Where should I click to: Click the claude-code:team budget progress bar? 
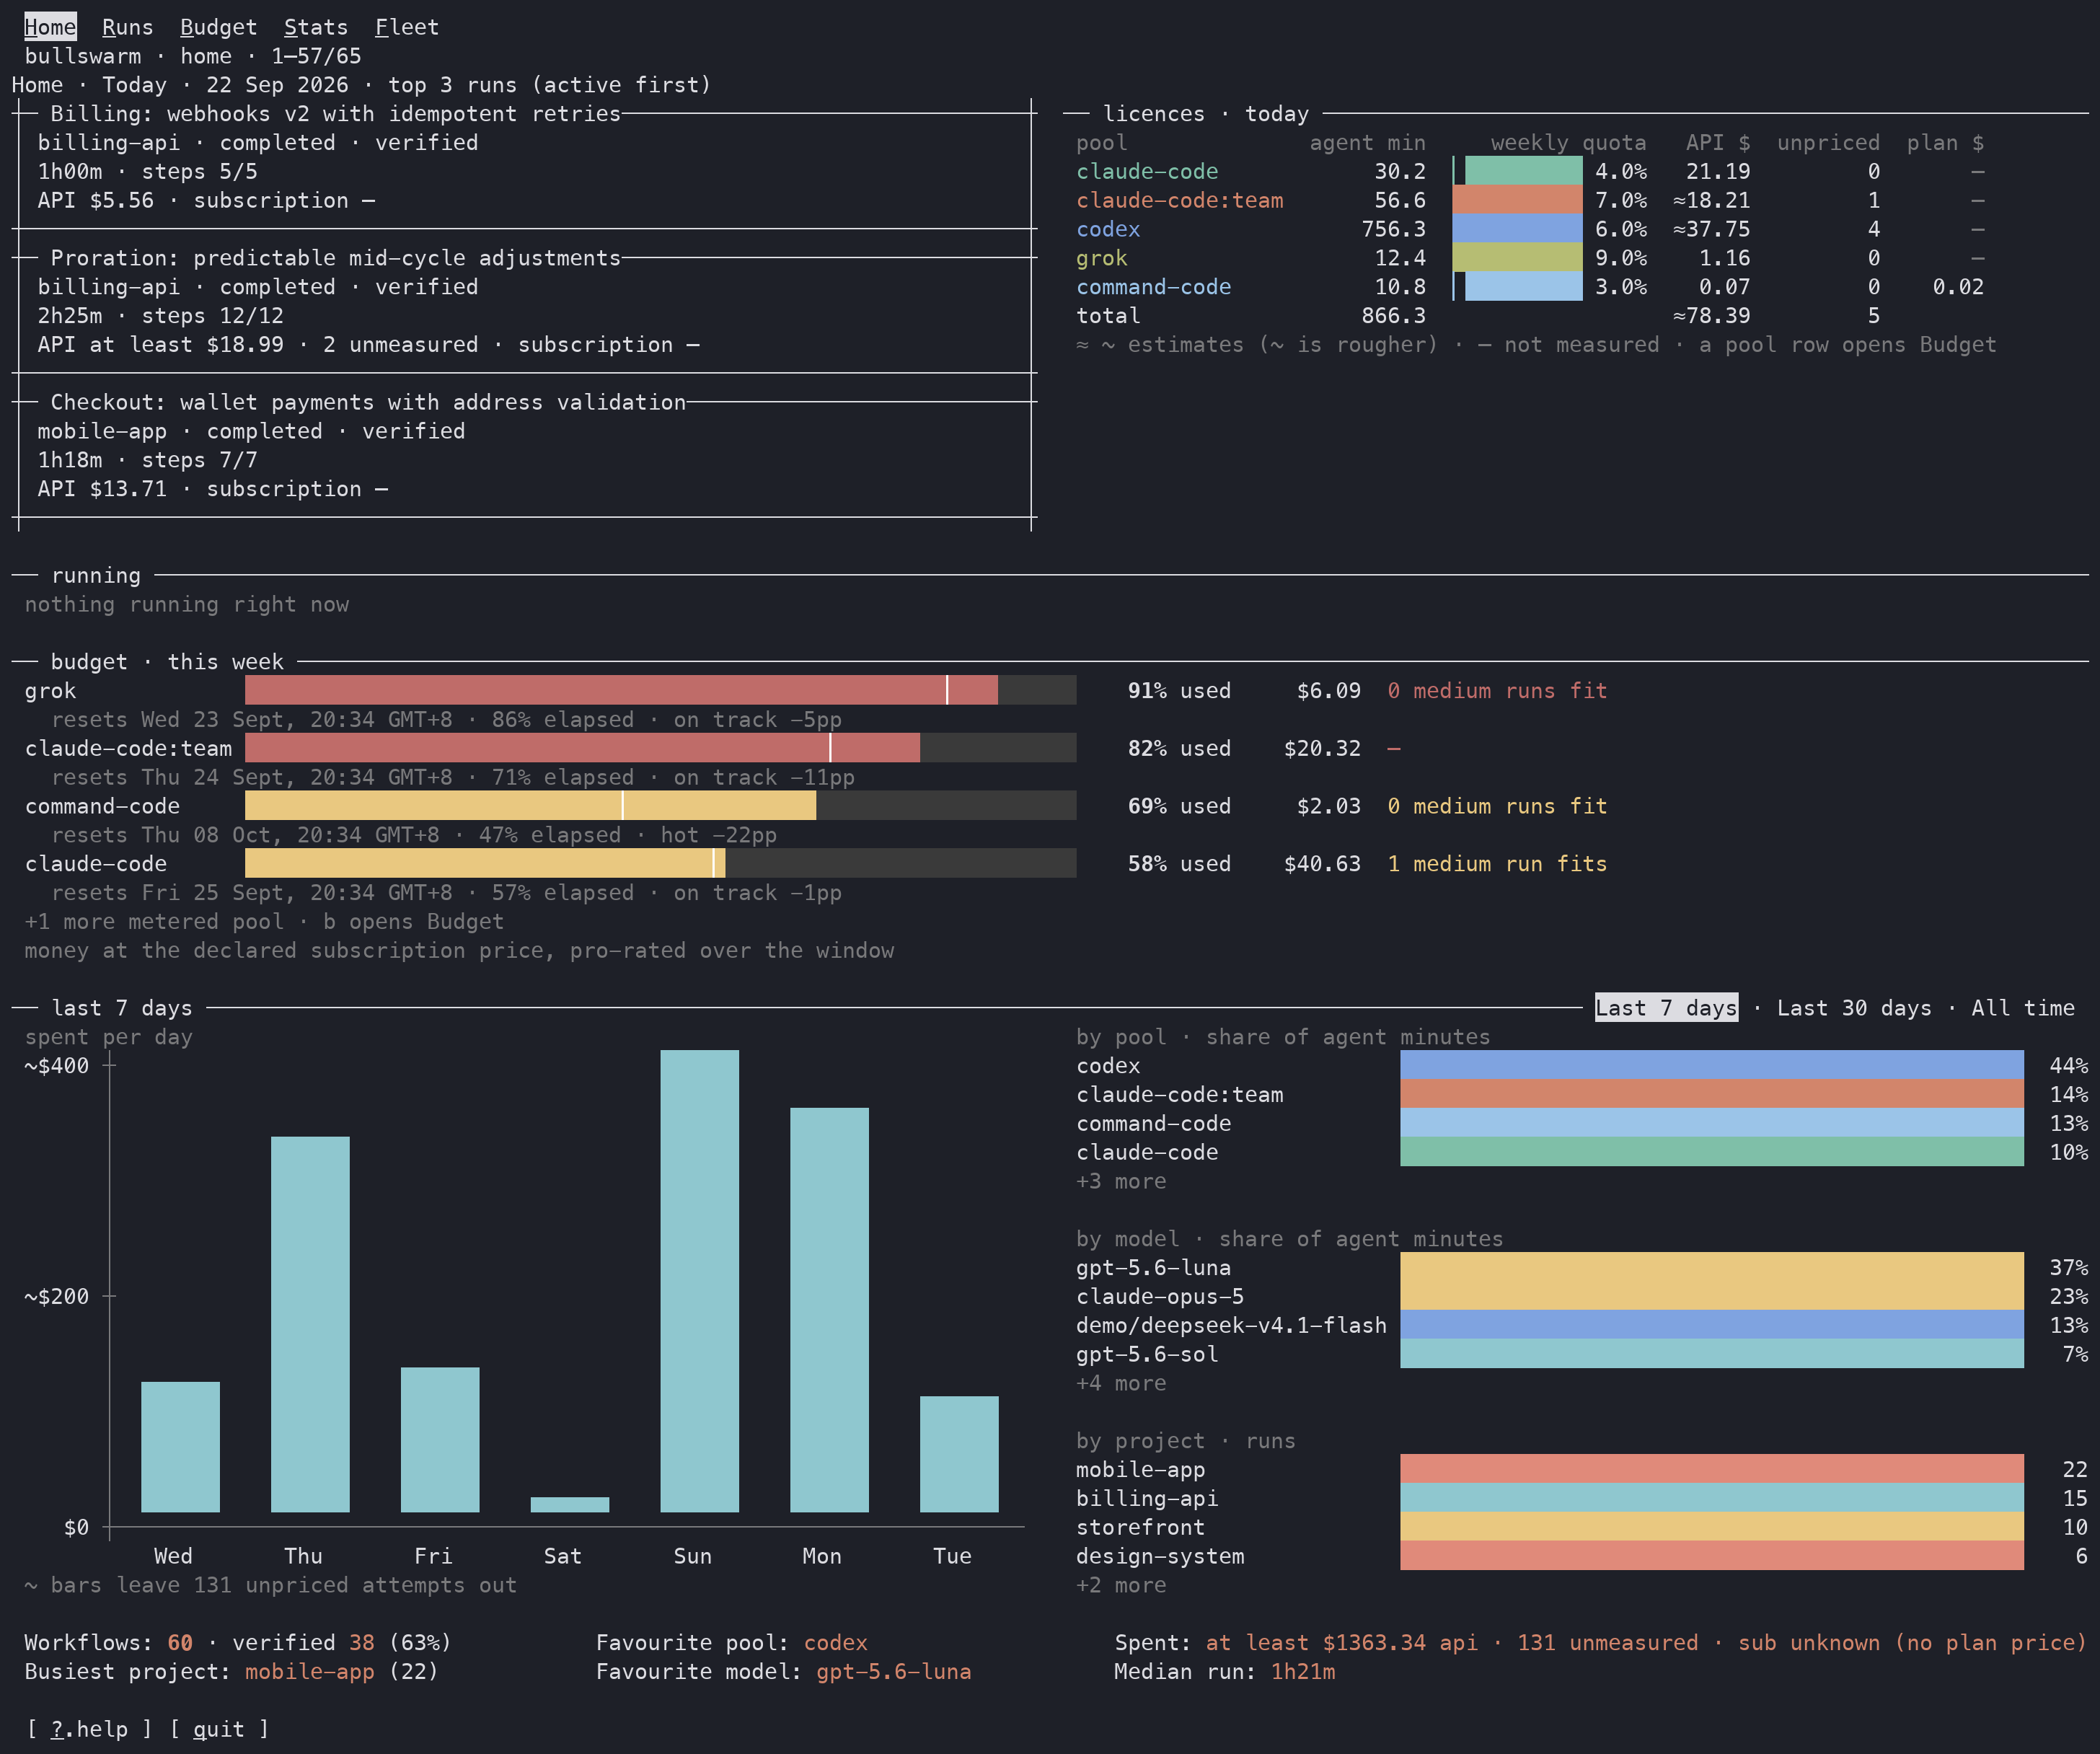[660, 748]
